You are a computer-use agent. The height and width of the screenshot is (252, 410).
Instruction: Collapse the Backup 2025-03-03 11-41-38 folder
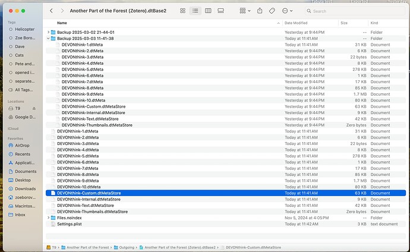[x=48, y=38]
